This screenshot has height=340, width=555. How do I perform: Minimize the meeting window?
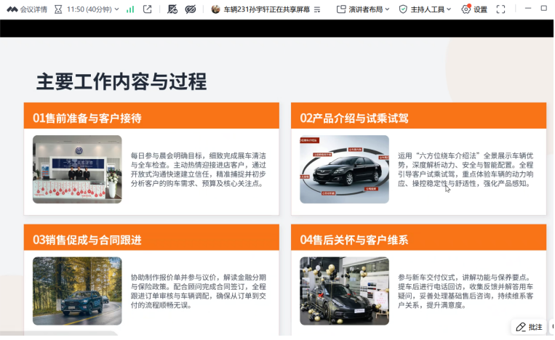pos(528,8)
